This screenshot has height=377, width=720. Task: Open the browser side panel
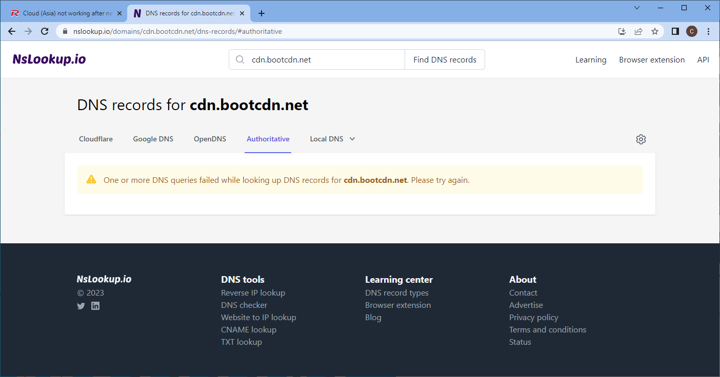pos(675,31)
